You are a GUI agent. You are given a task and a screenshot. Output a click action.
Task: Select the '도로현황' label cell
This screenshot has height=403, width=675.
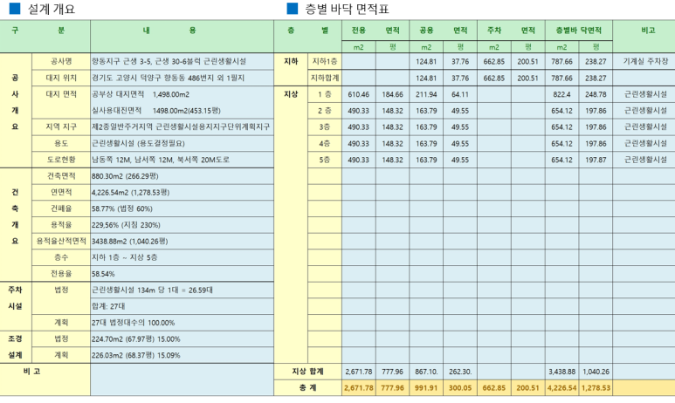(x=61, y=160)
